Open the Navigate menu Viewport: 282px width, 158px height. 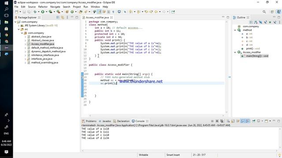(55, 7)
